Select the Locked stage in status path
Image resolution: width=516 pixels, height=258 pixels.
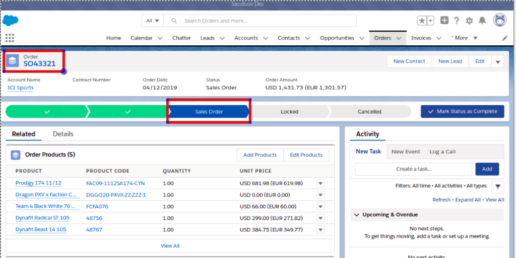(x=289, y=112)
